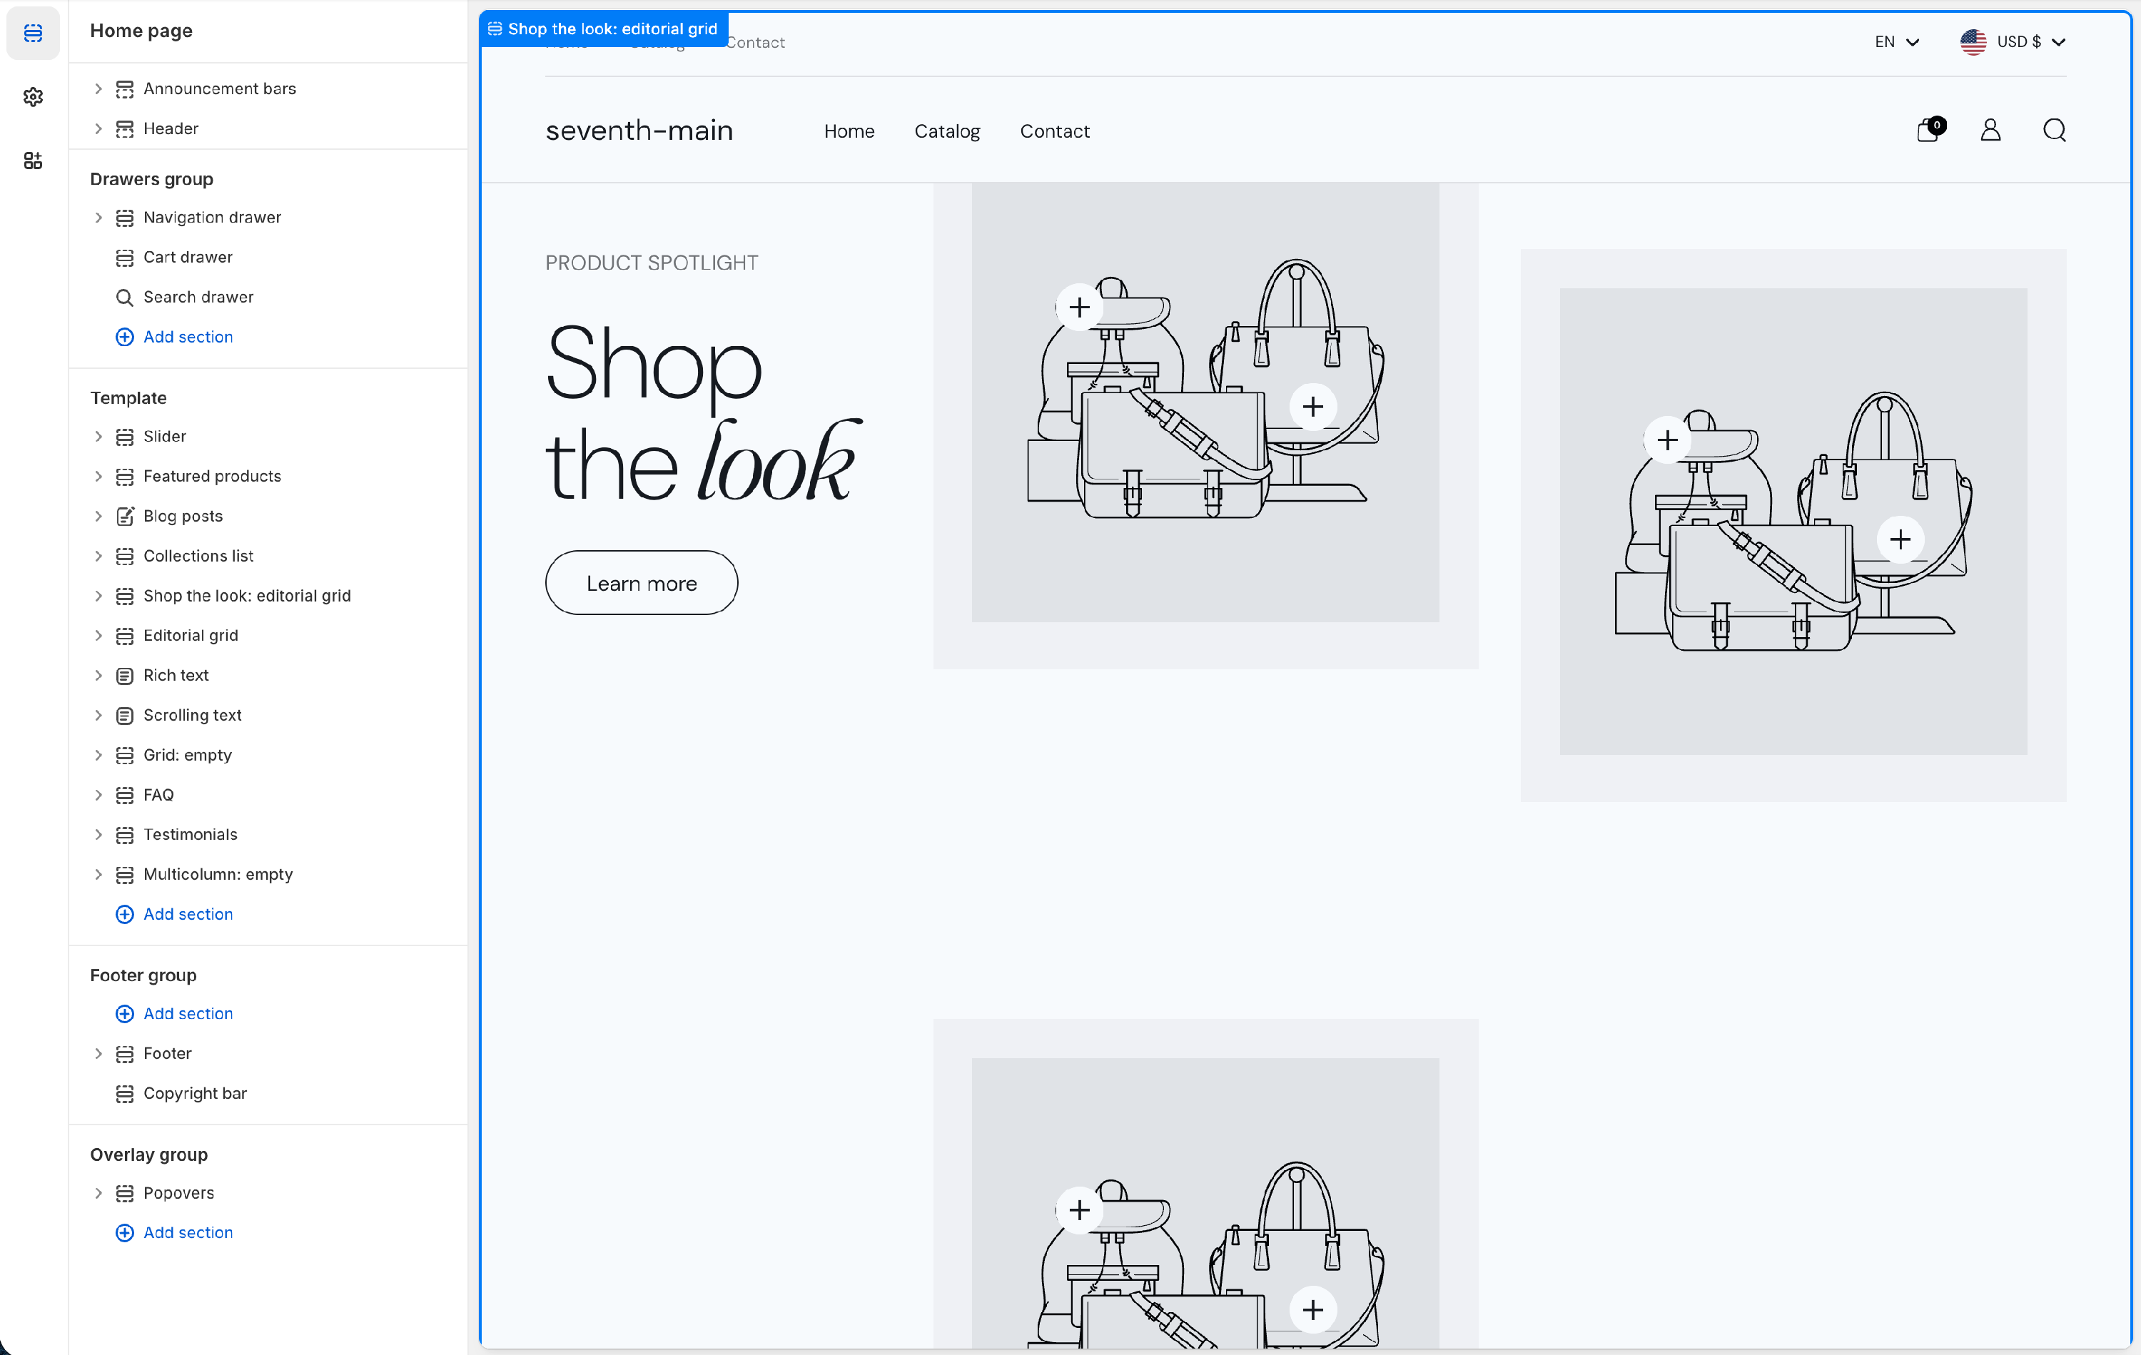Select the Testimonials section item
2141x1355 pixels.
(191, 834)
